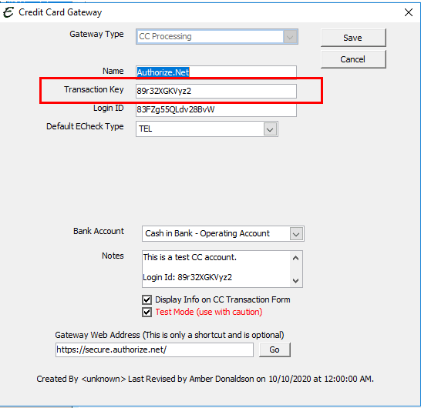Click the Bank Account label
This screenshot has width=421, height=408.
99,231
